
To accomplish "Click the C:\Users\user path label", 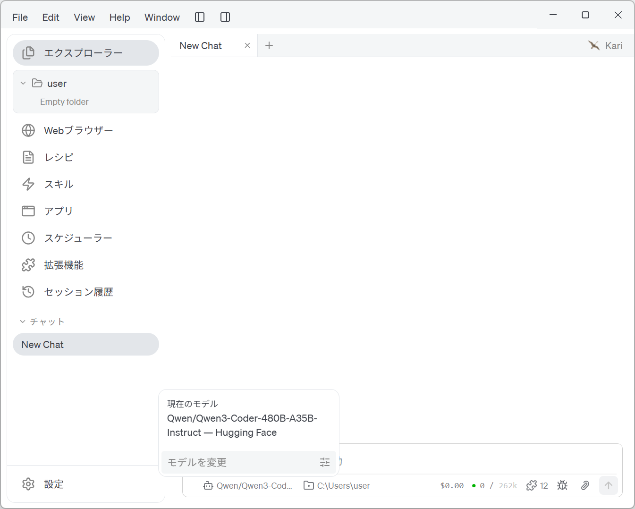I will (344, 485).
